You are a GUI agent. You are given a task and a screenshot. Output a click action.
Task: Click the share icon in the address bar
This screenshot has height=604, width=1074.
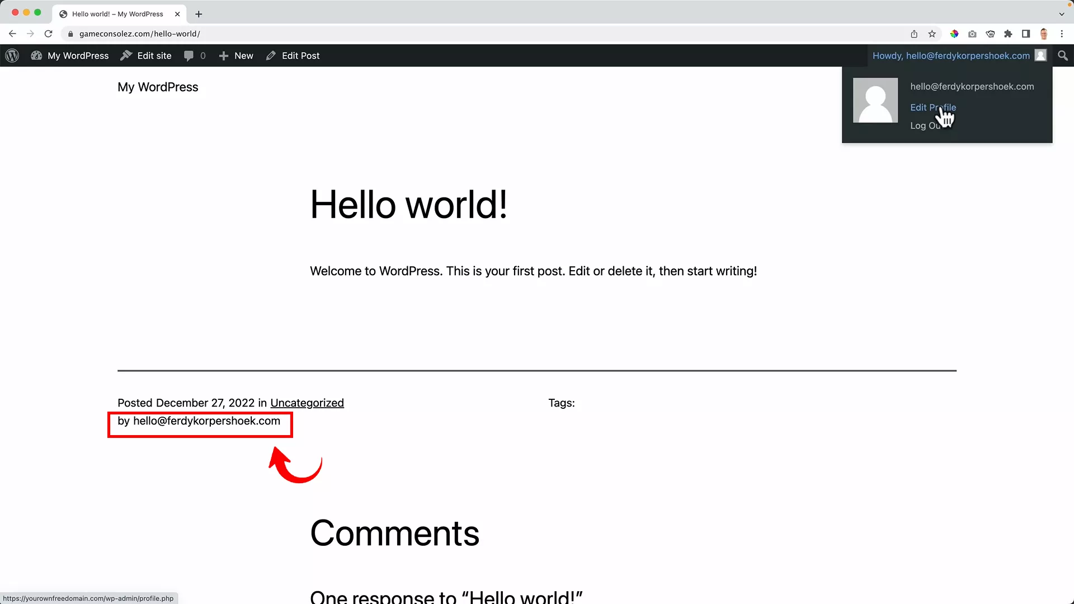coord(914,34)
